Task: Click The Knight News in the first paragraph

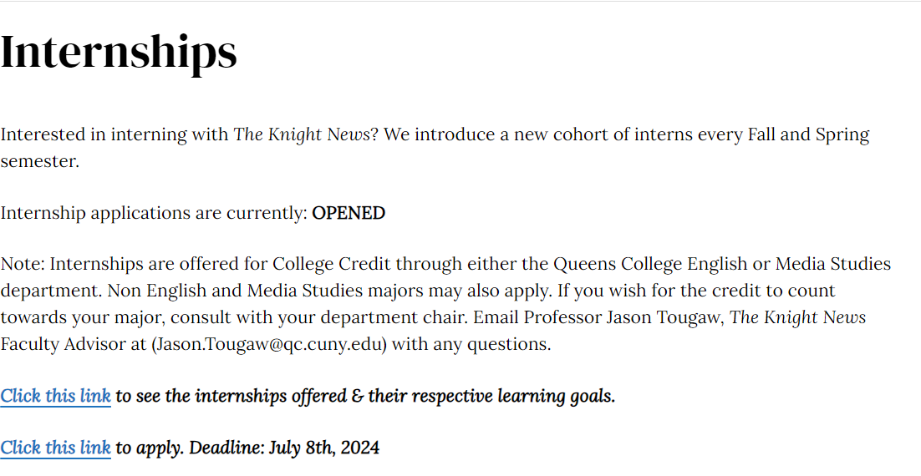Action: 301,134
